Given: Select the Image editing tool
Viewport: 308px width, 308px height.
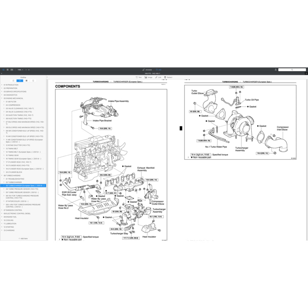Looking at the screenshot, I should 148,77.
